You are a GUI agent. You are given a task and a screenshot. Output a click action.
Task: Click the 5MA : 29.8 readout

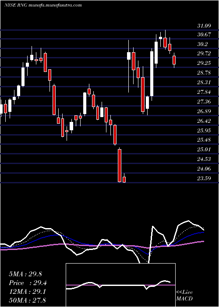(25, 274)
